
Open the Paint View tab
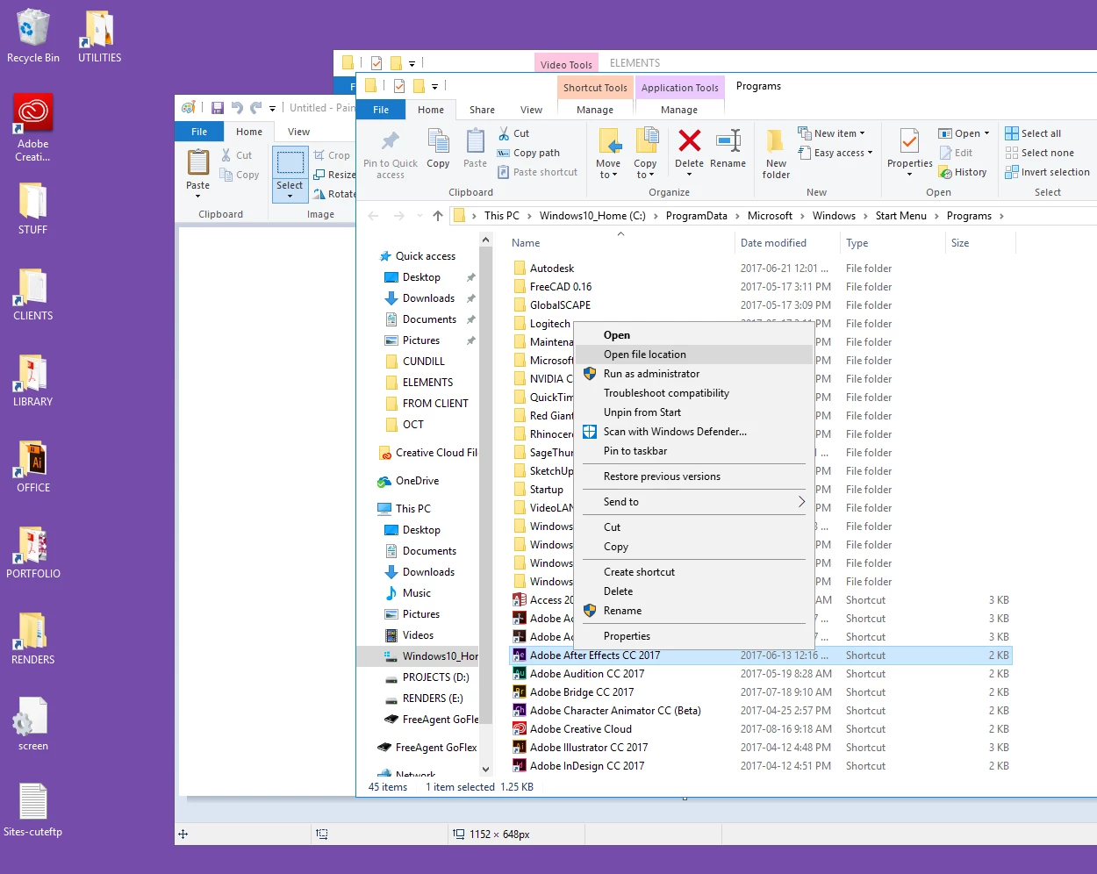tap(298, 132)
